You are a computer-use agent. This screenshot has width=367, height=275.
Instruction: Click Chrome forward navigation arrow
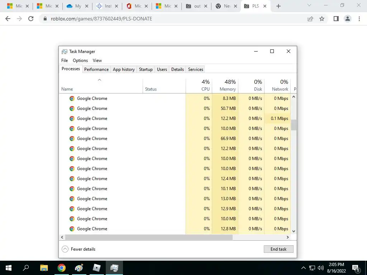coord(19,19)
